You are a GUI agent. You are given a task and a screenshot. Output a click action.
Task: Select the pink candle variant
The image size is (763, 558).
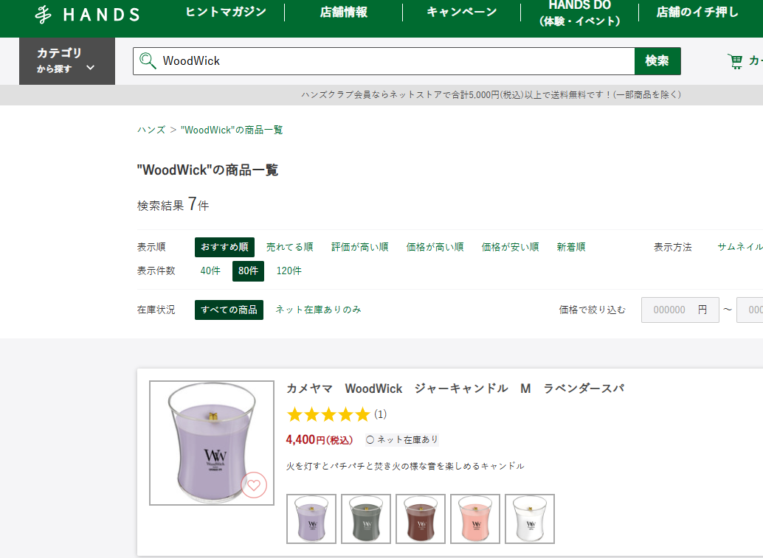(x=475, y=519)
